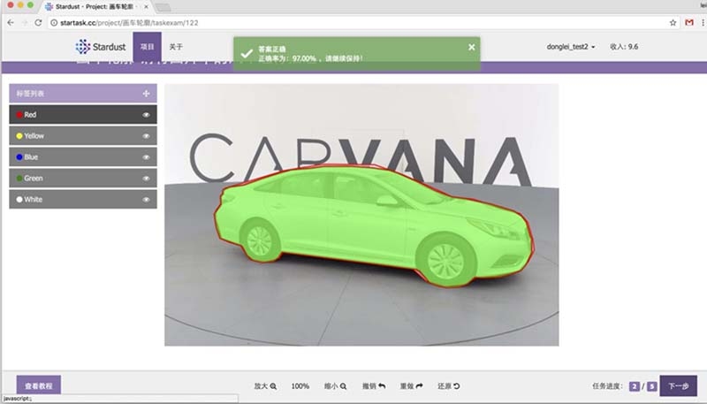Toggle visibility of Red label
This screenshot has height=404, width=707.
click(x=146, y=115)
